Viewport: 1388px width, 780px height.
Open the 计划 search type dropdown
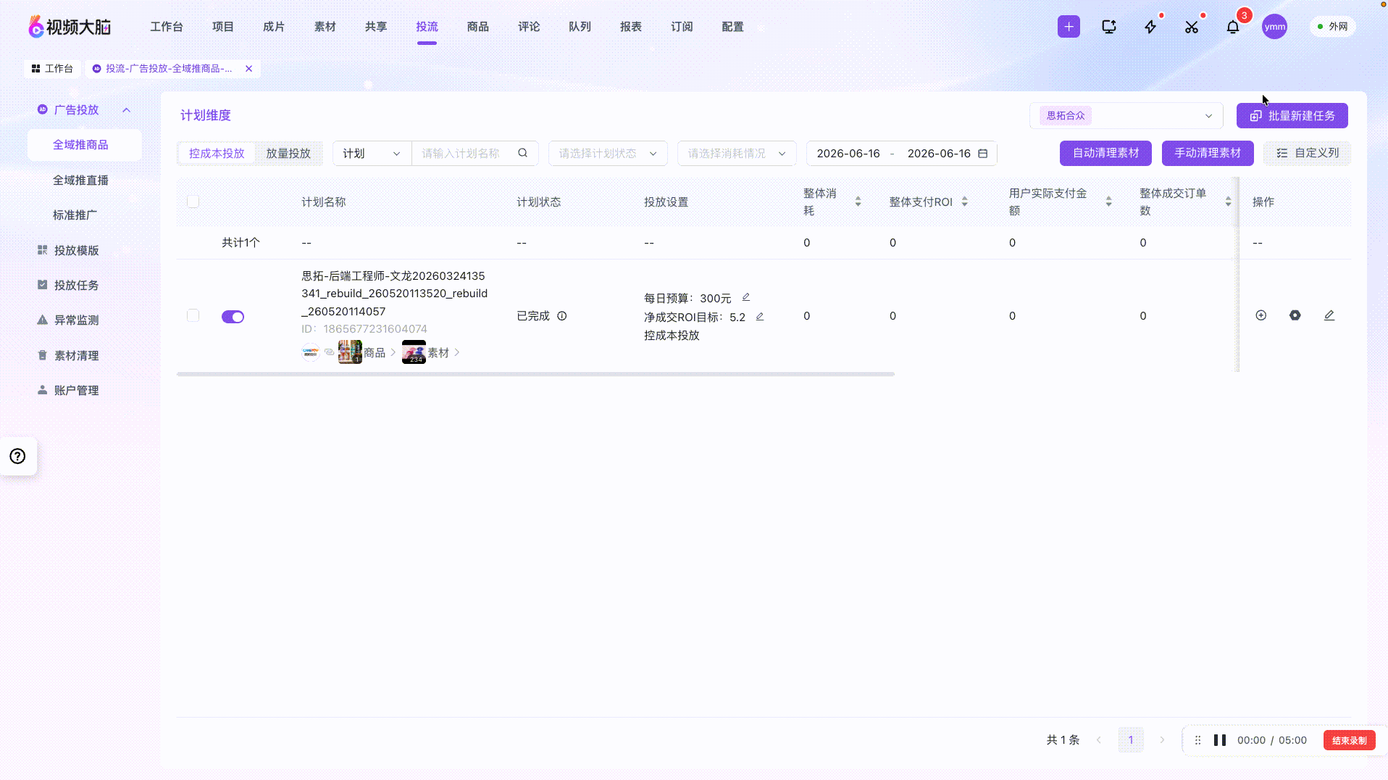tap(372, 154)
